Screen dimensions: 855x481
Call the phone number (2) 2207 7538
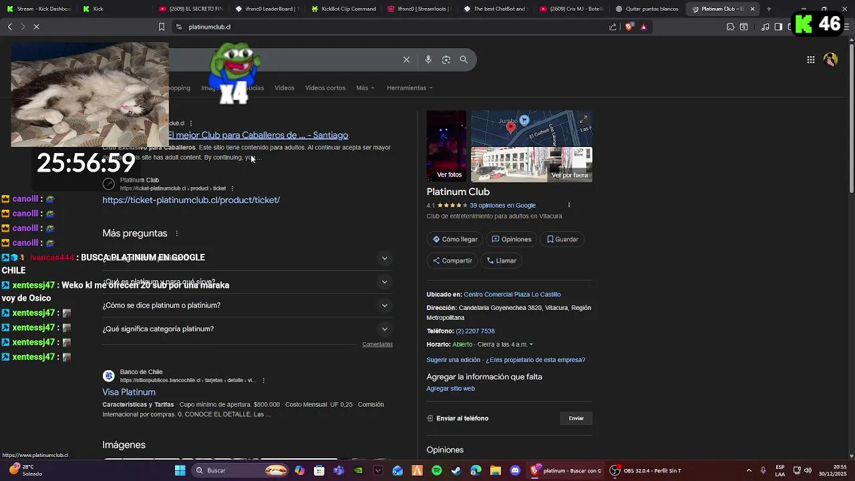point(475,331)
